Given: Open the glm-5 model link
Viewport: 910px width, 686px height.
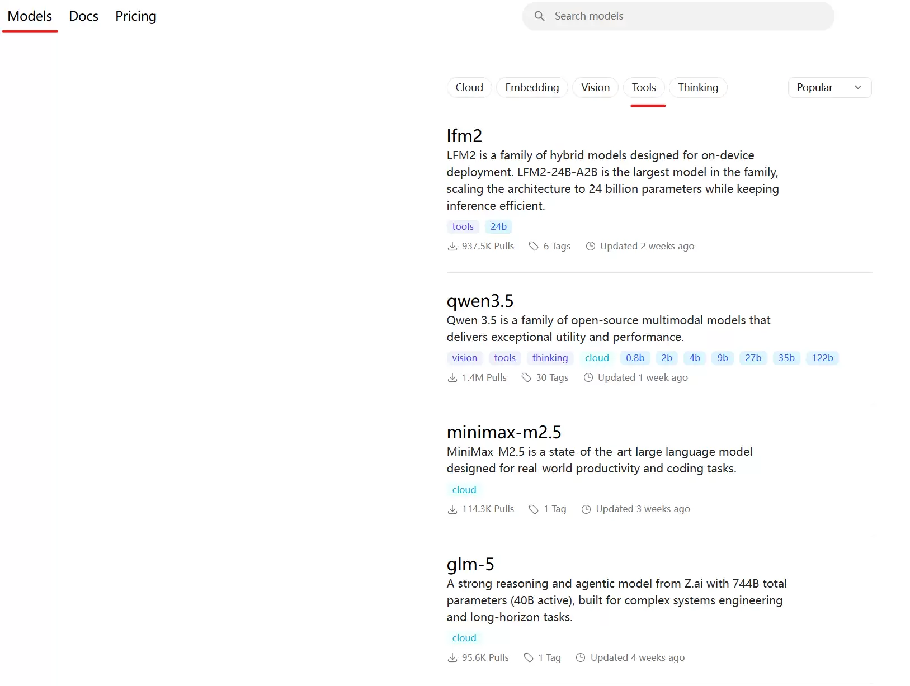Looking at the screenshot, I should [x=470, y=565].
